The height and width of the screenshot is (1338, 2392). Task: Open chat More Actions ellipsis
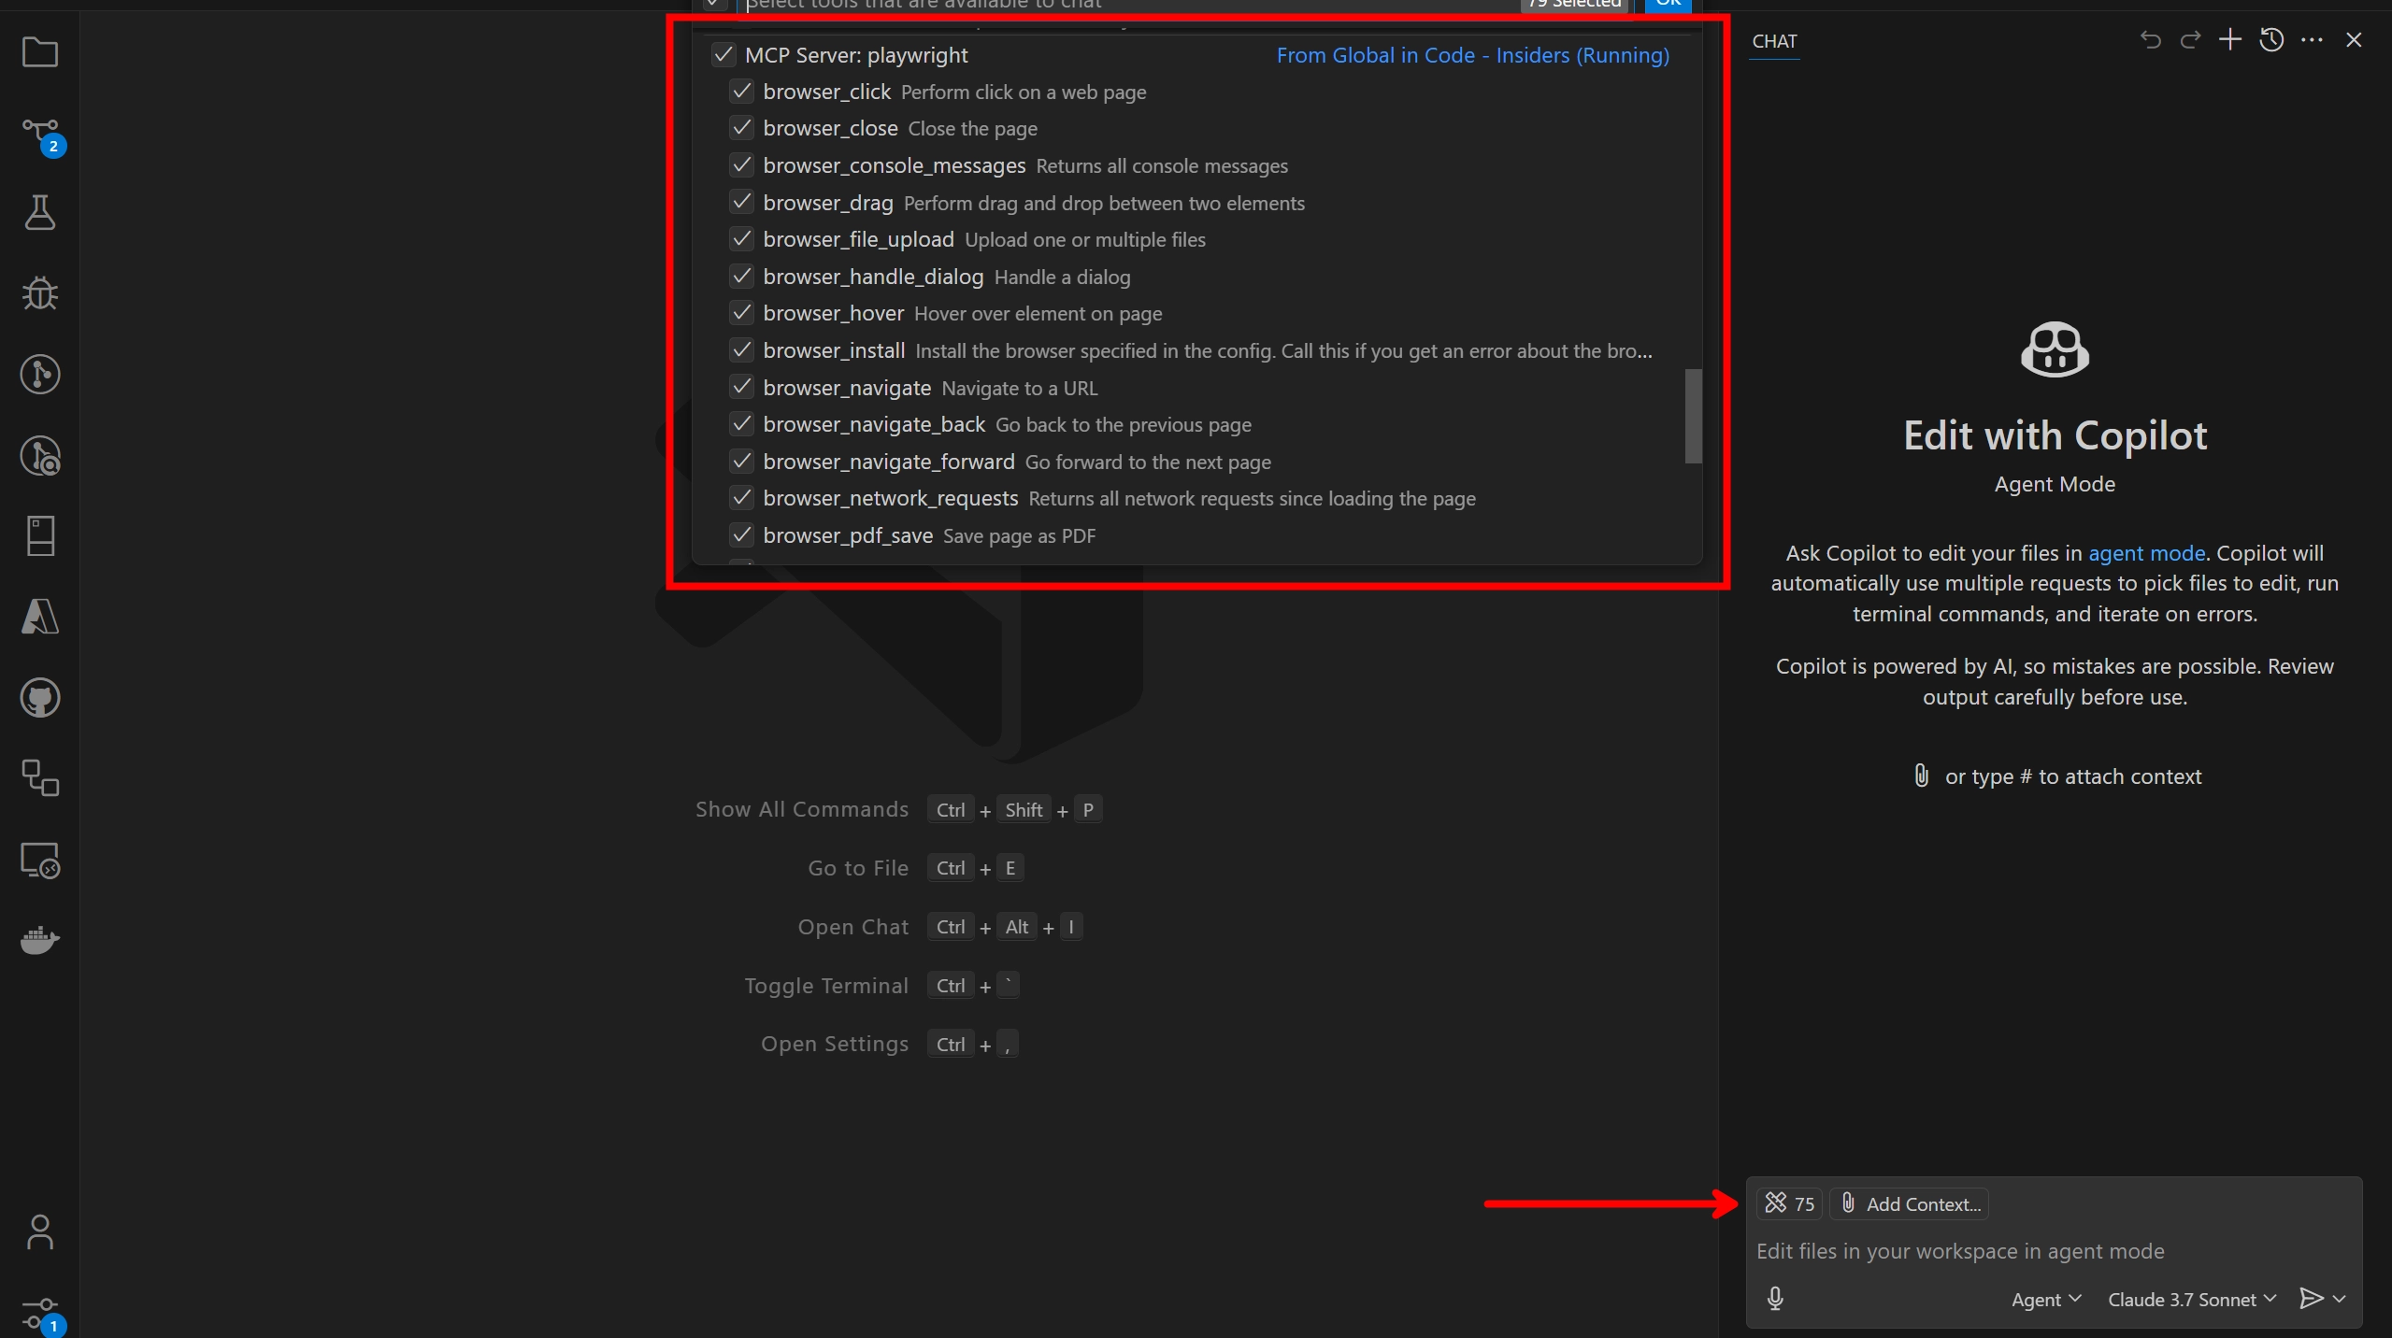pyautogui.click(x=2312, y=40)
